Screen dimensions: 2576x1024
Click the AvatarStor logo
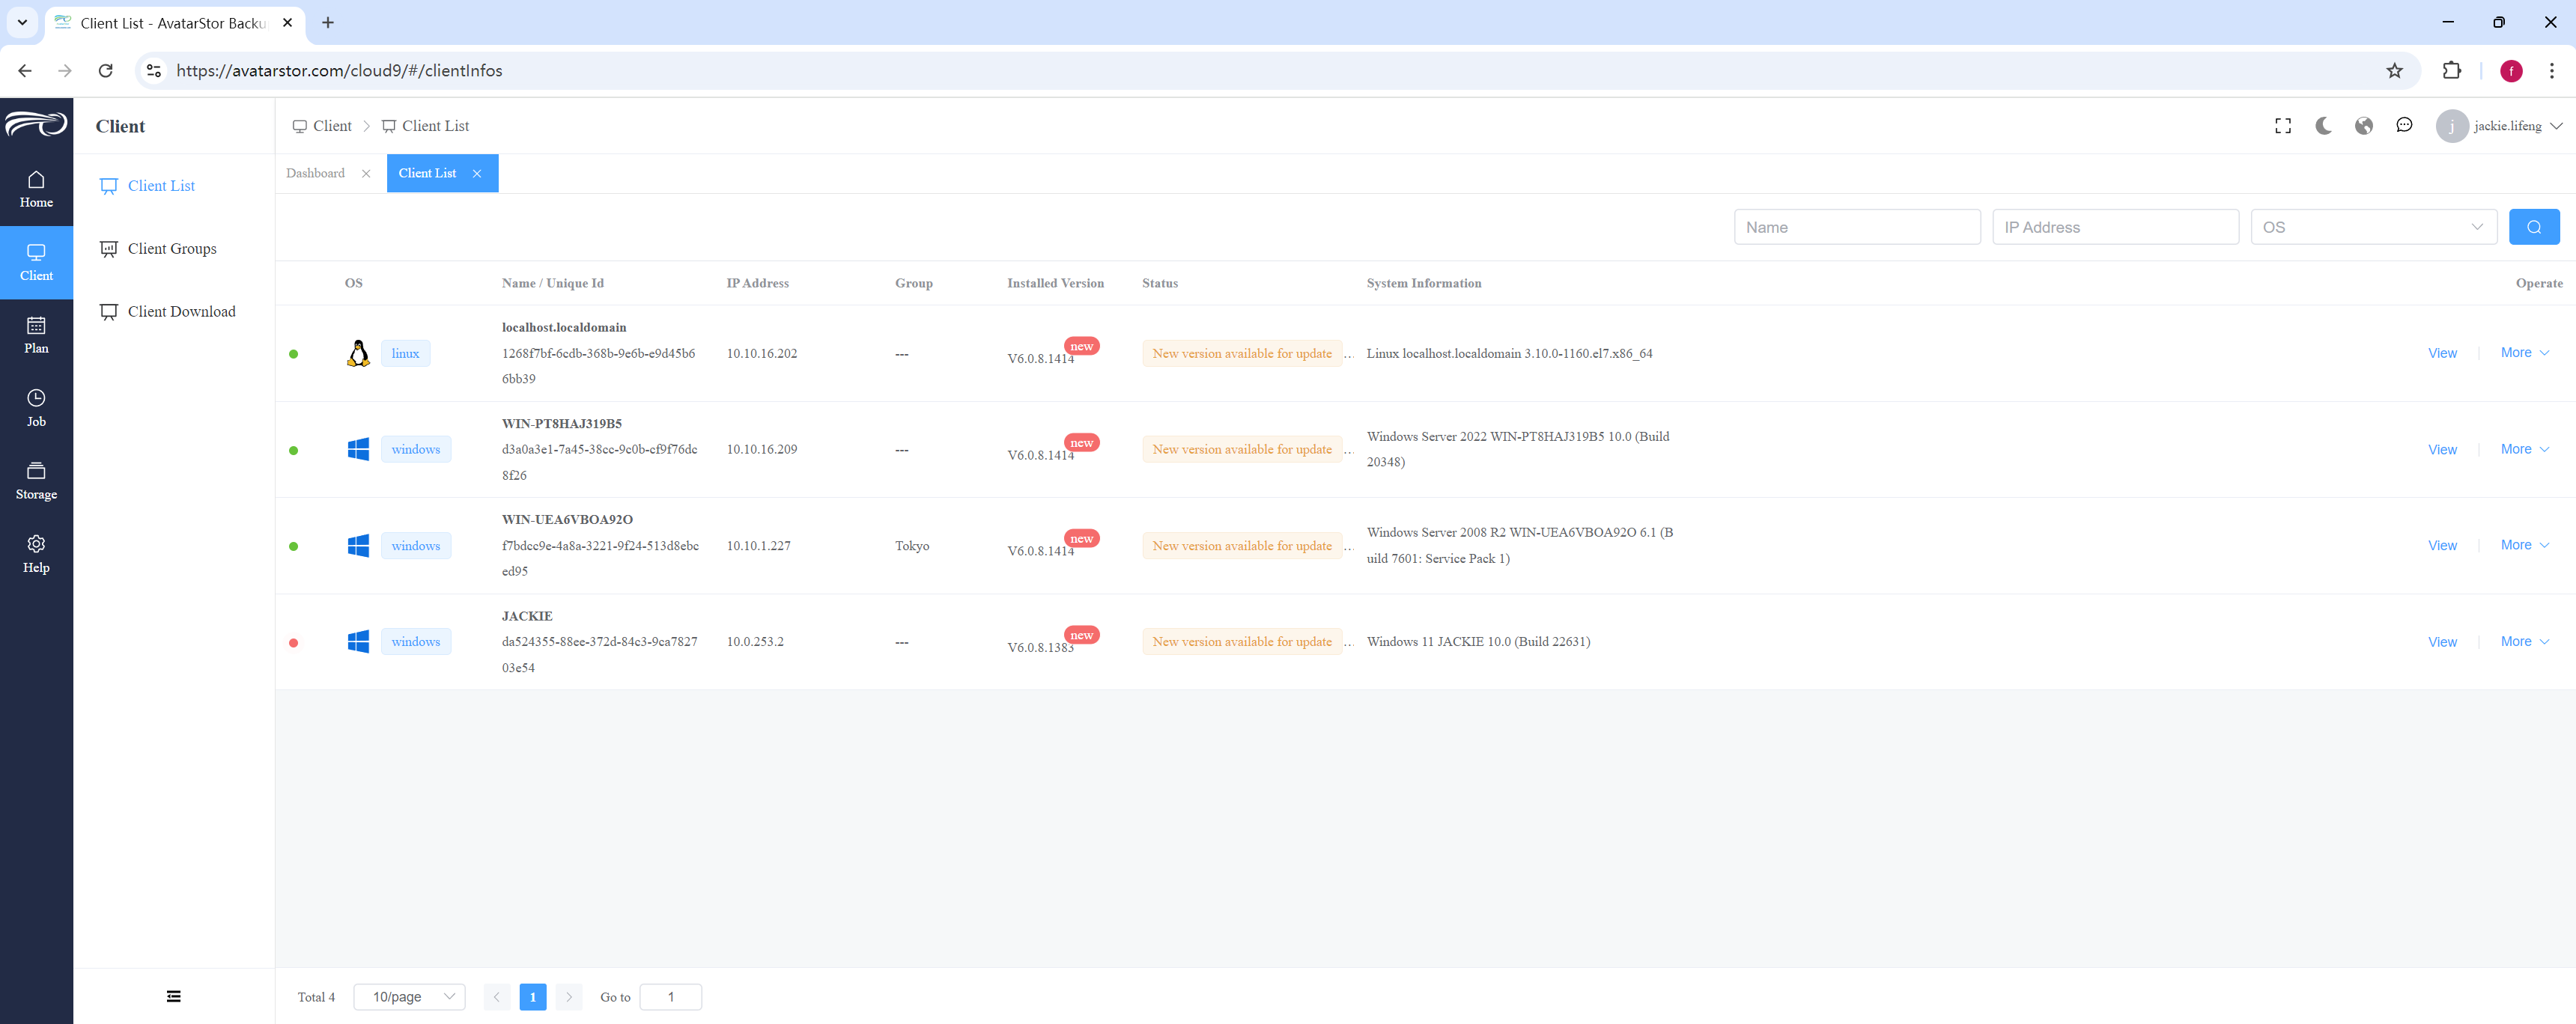click(36, 124)
